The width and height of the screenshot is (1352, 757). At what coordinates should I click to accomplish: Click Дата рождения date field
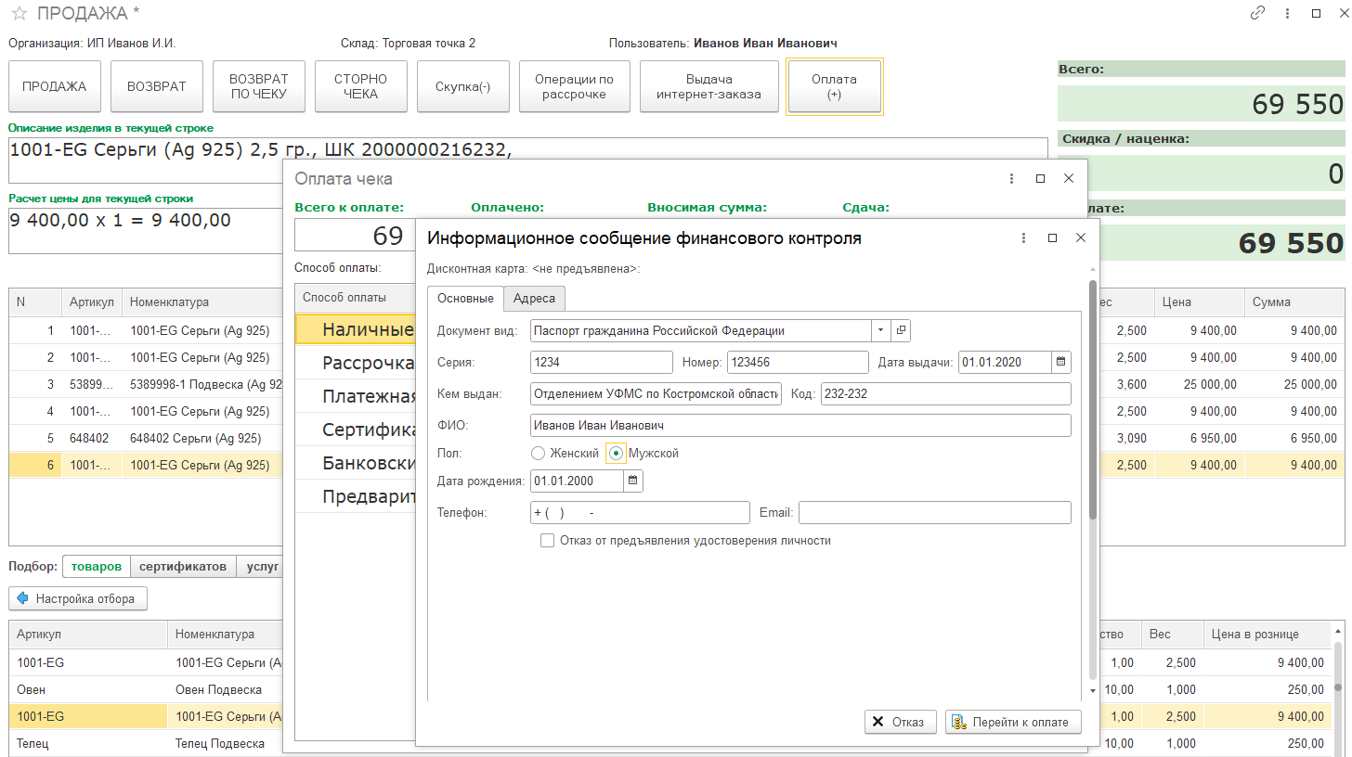(x=577, y=481)
